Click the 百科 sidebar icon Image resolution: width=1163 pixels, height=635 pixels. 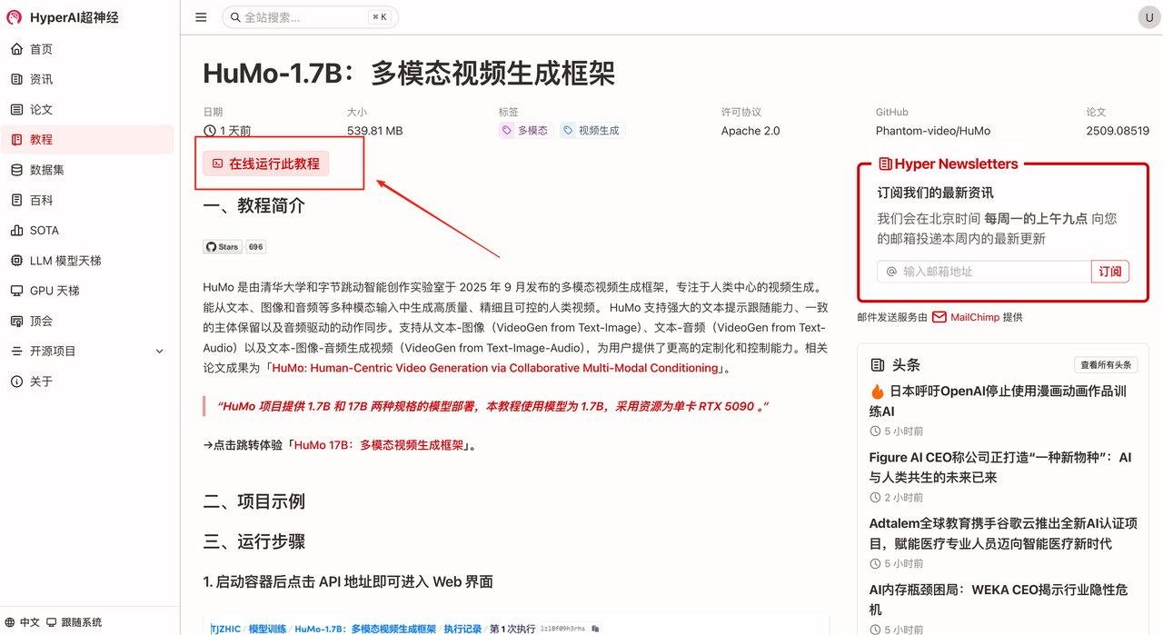click(17, 200)
